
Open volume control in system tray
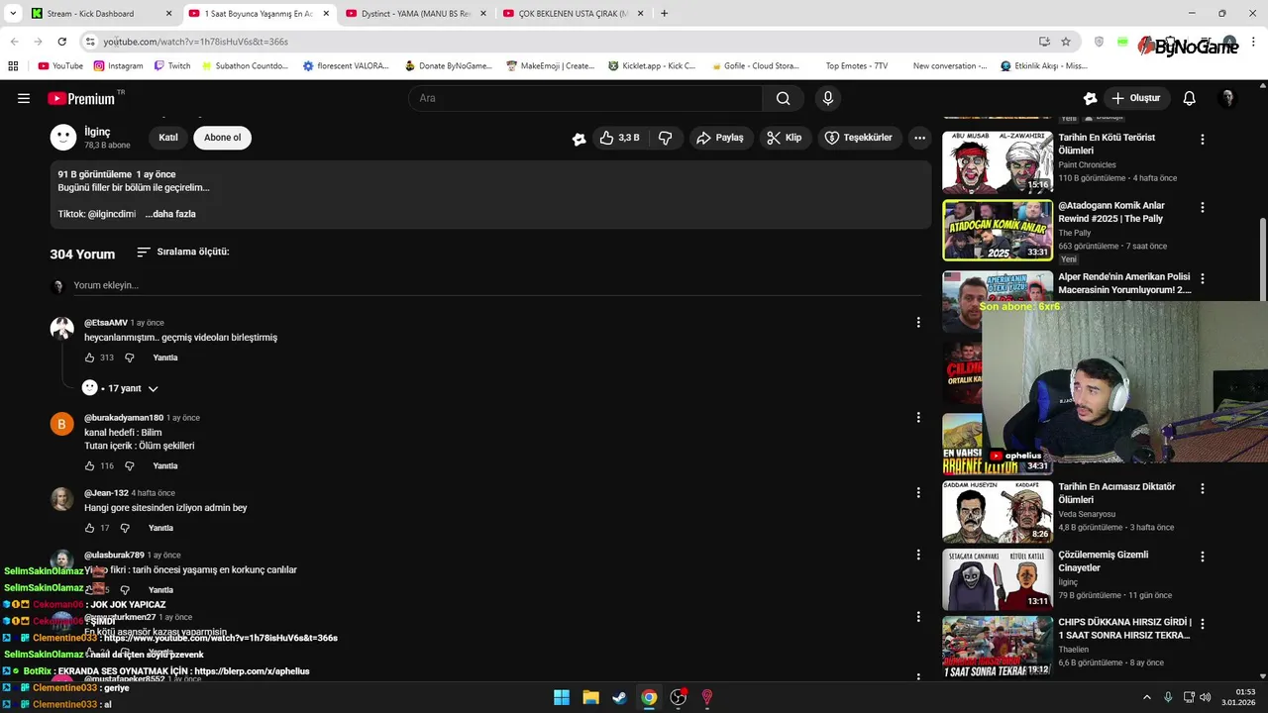pos(1206,697)
